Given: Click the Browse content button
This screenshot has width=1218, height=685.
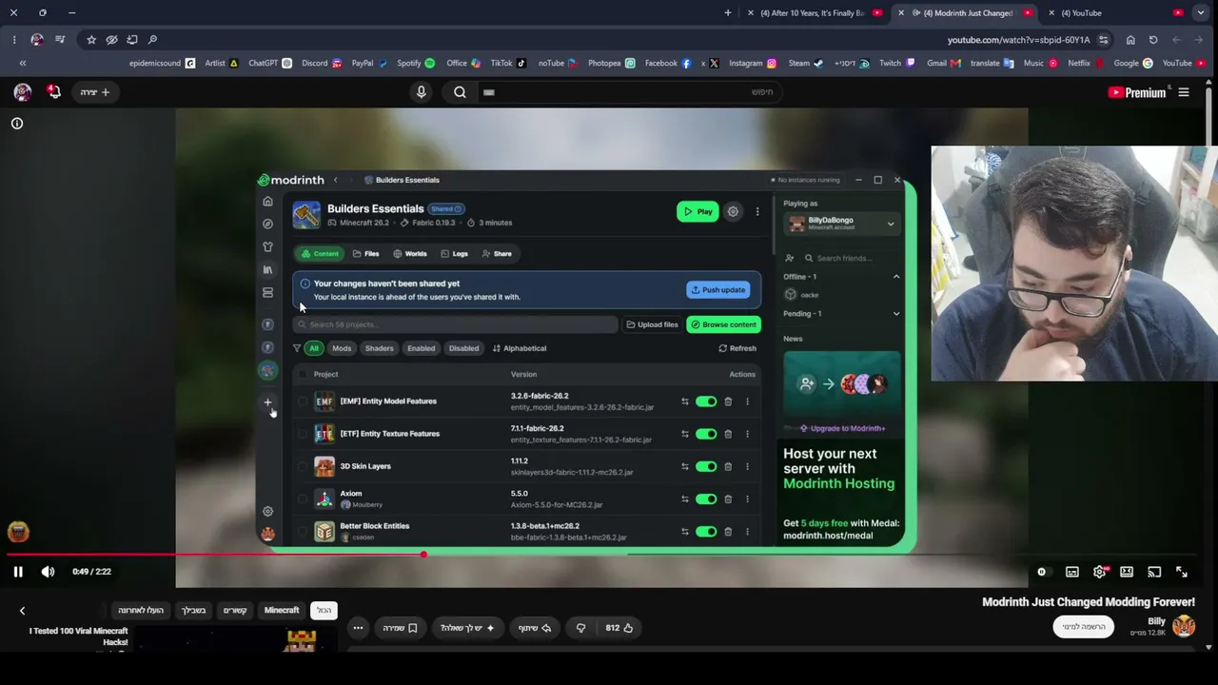Looking at the screenshot, I should [x=723, y=324].
